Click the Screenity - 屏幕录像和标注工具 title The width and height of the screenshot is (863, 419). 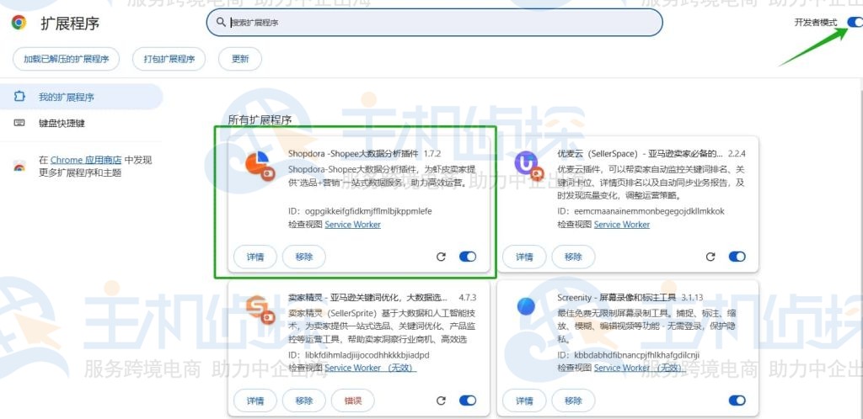pyautogui.click(x=616, y=297)
